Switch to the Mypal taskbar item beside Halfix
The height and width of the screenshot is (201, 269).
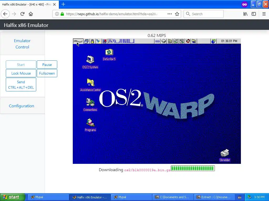point(131,197)
